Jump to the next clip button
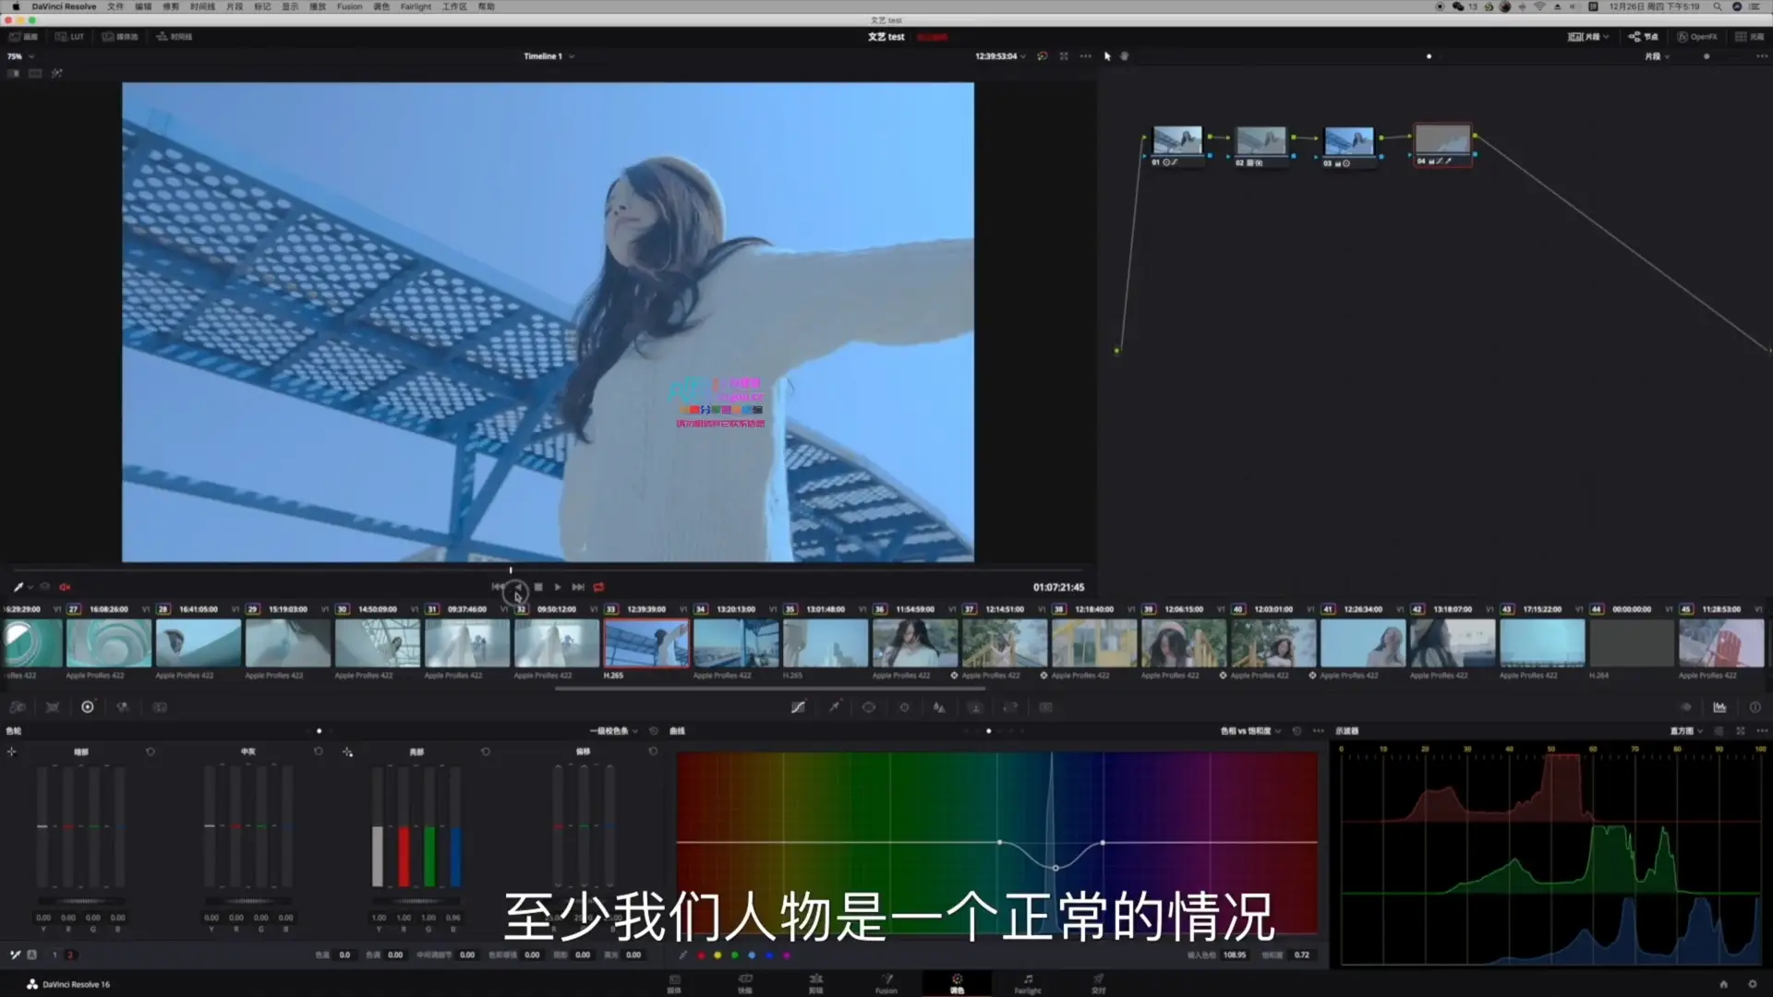The image size is (1773, 997). tap(578, 587)
